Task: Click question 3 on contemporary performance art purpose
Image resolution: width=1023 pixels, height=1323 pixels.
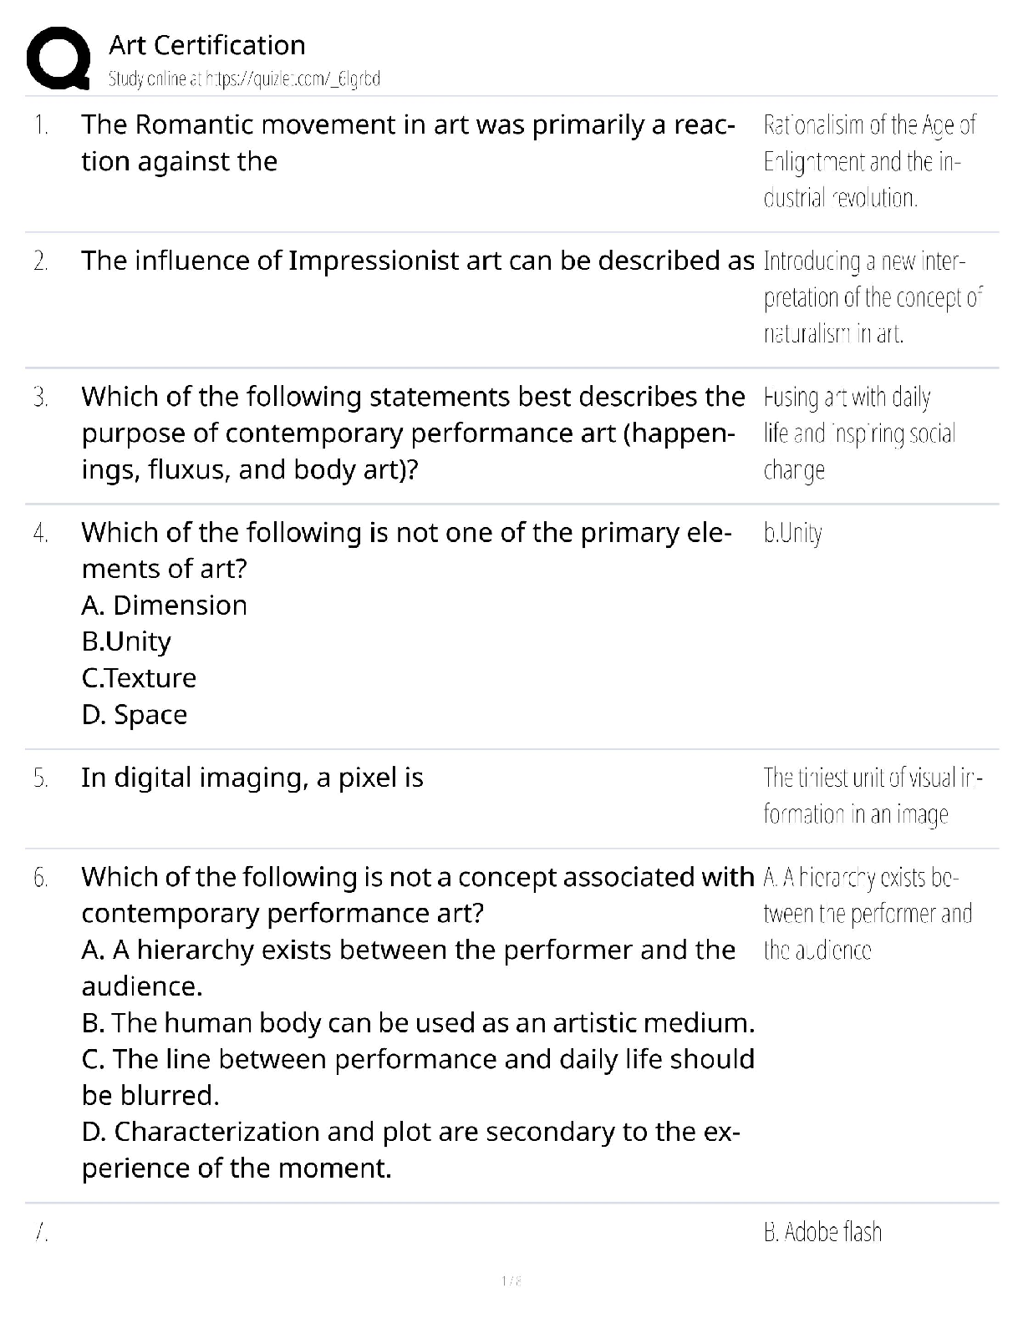Action: coord(413,433)
